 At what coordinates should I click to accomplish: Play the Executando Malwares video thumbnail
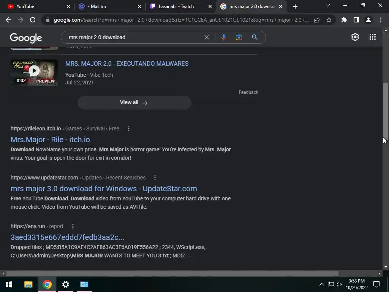[34, 73]
